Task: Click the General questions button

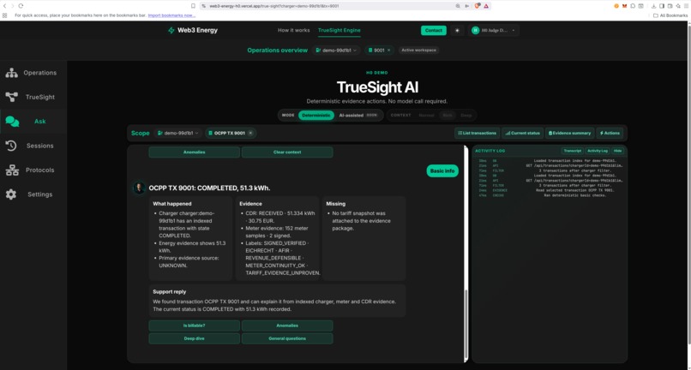Action: tap(287, 338)
